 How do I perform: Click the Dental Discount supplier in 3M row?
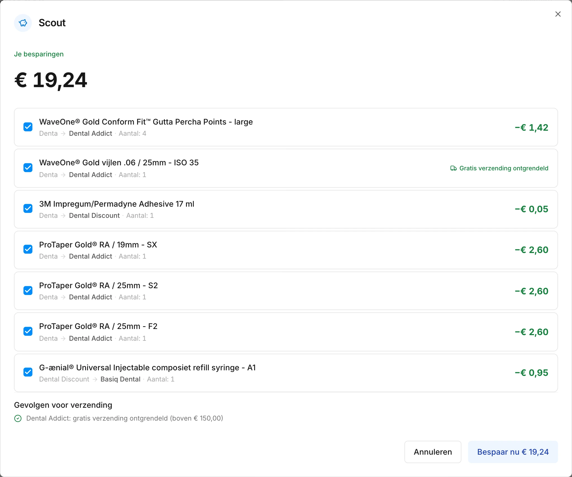coord(94,216)
